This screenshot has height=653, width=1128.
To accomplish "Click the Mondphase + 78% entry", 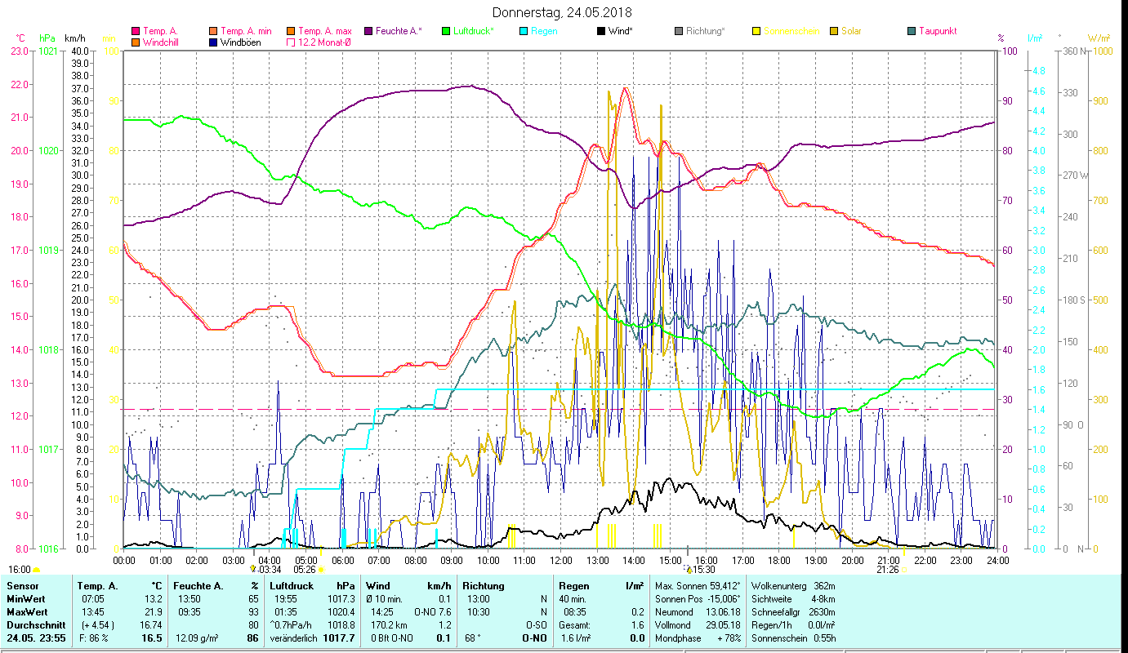I will (x=697, y=638).
